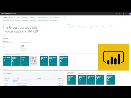Open the Open Time Sheets tile
Image resolution: width=131 pixels, height=98 pixels.
click(x=72, y=80)
